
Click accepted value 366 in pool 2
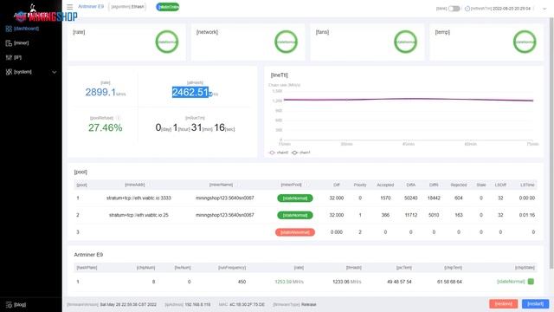385,215
